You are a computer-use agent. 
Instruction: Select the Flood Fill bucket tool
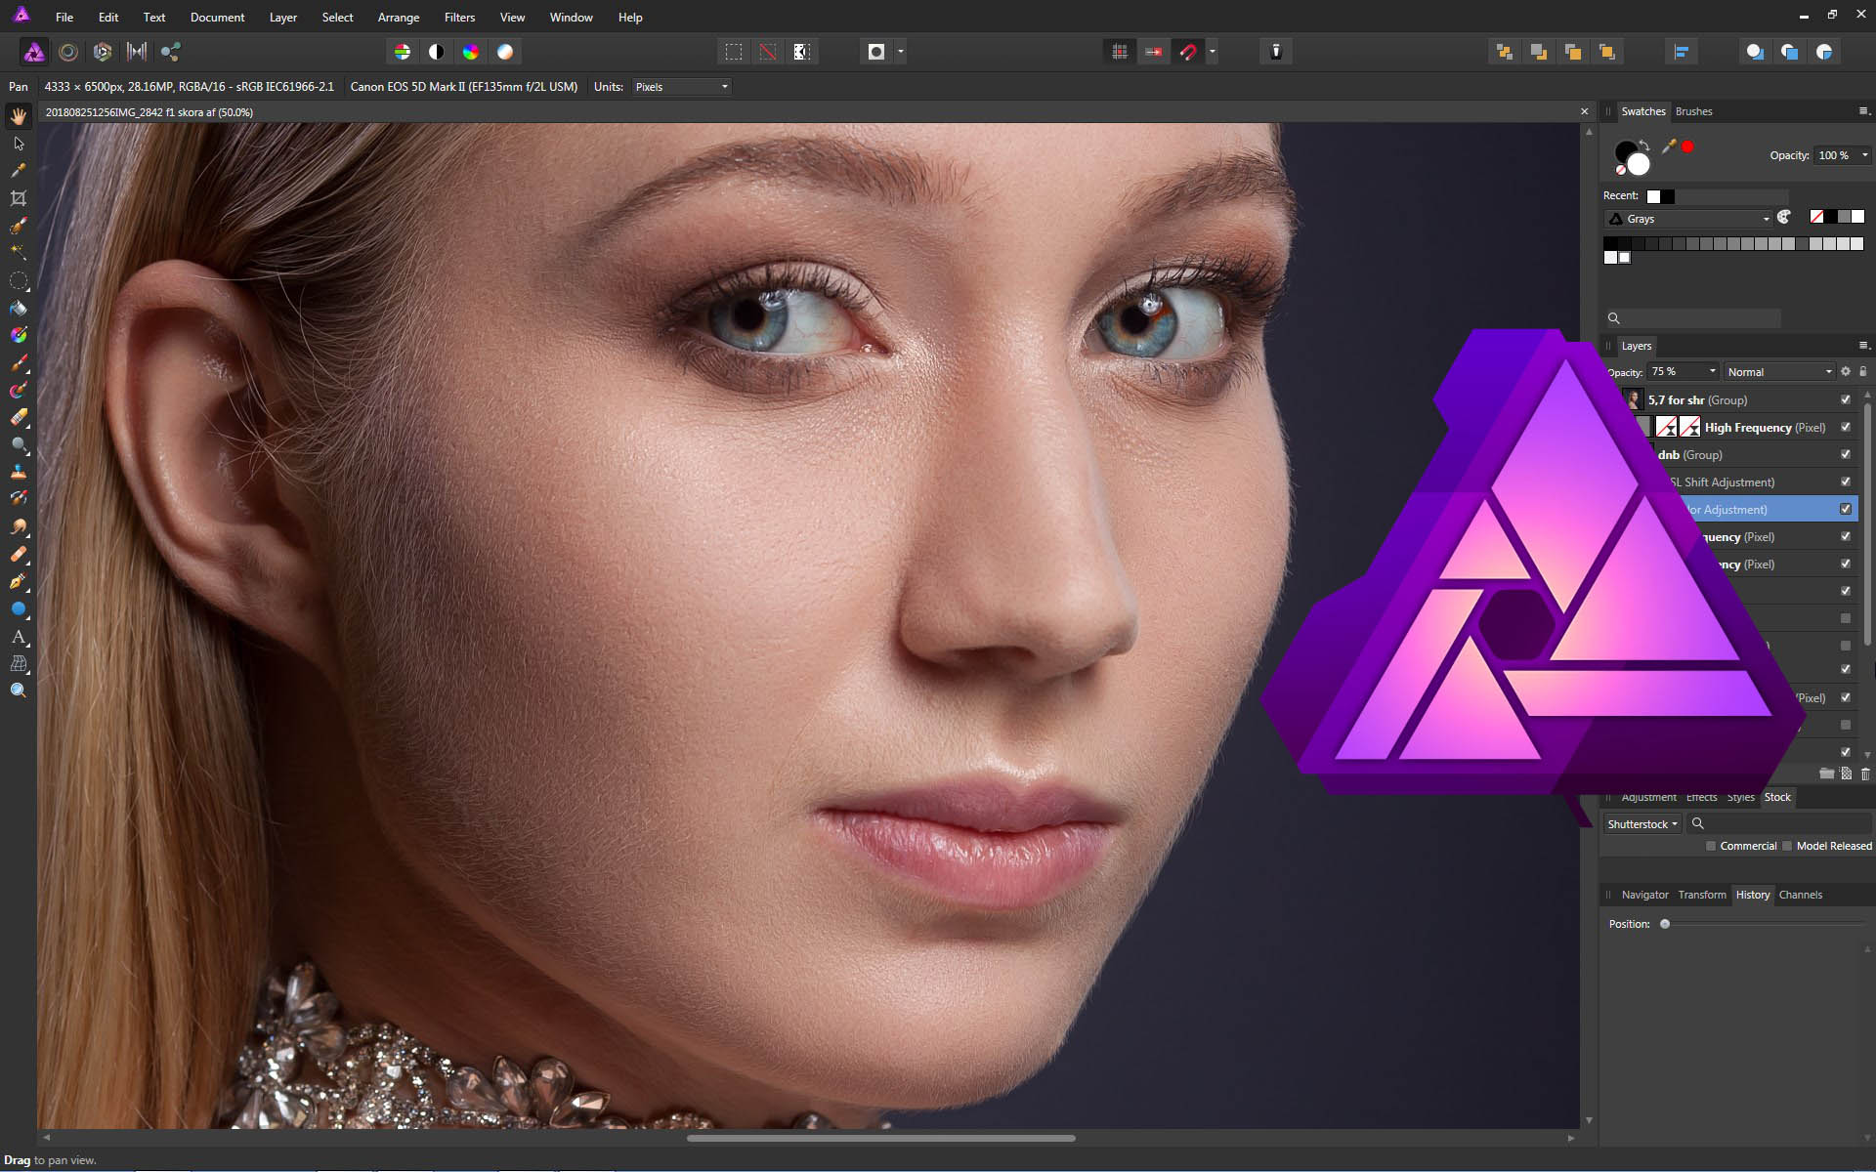[x=19, y=309]
